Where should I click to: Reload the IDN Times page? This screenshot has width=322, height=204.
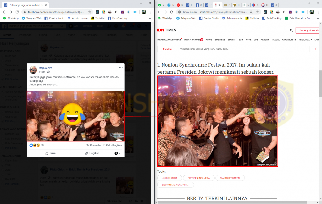pyautogui.click(x=171, y=12)
